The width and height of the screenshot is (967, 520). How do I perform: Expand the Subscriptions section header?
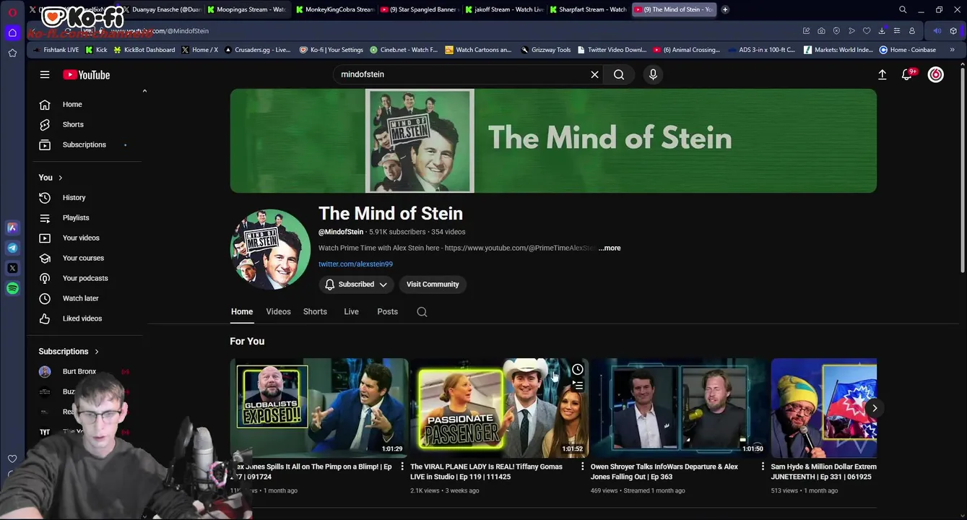(69, 351)
